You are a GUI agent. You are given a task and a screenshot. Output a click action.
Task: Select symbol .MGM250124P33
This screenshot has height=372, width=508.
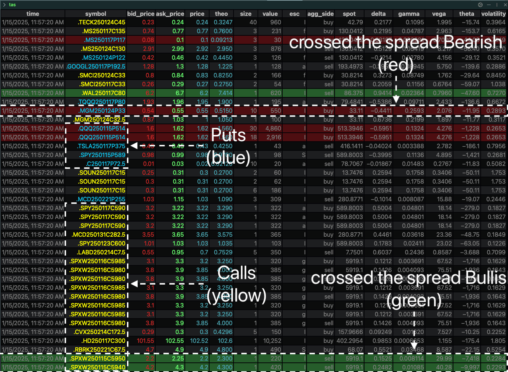(x=102, y=111)
